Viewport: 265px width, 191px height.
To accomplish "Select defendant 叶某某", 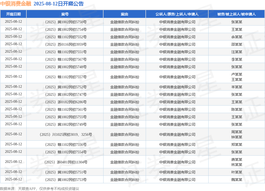I will click(x=237, y=172).
